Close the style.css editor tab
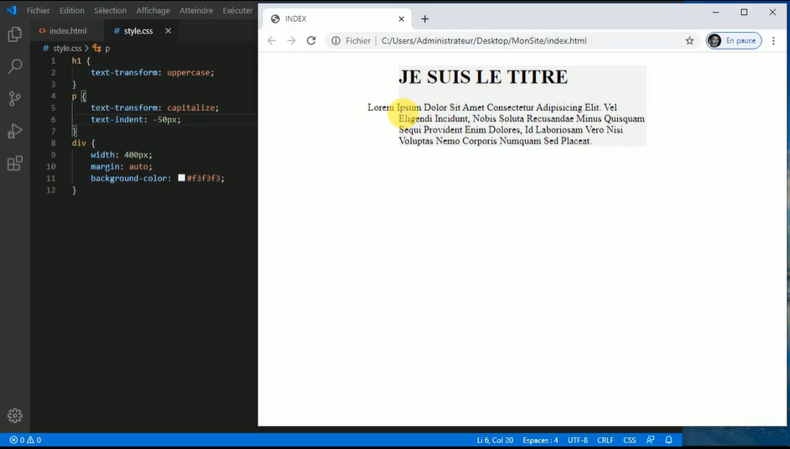This screenshot has width=790, height=449. [x=169, y=31]
